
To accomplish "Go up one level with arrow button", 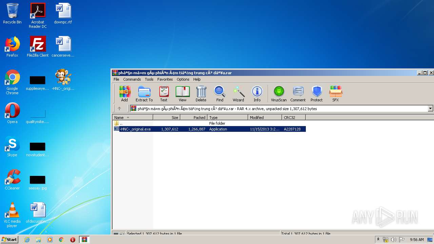I will click(x=119, y=108).
